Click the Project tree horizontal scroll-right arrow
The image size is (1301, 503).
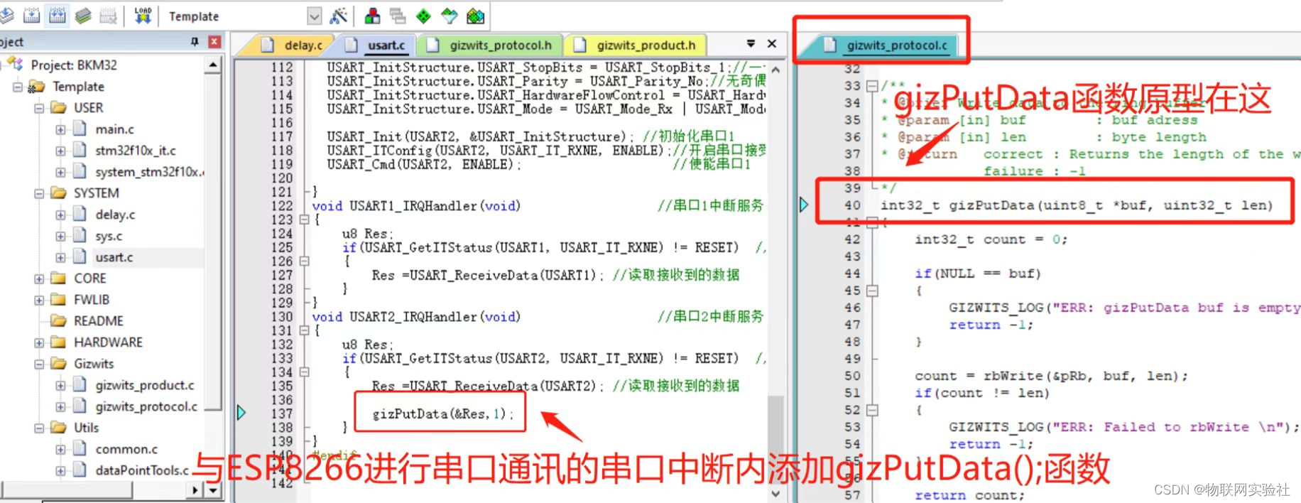[196, 490]
